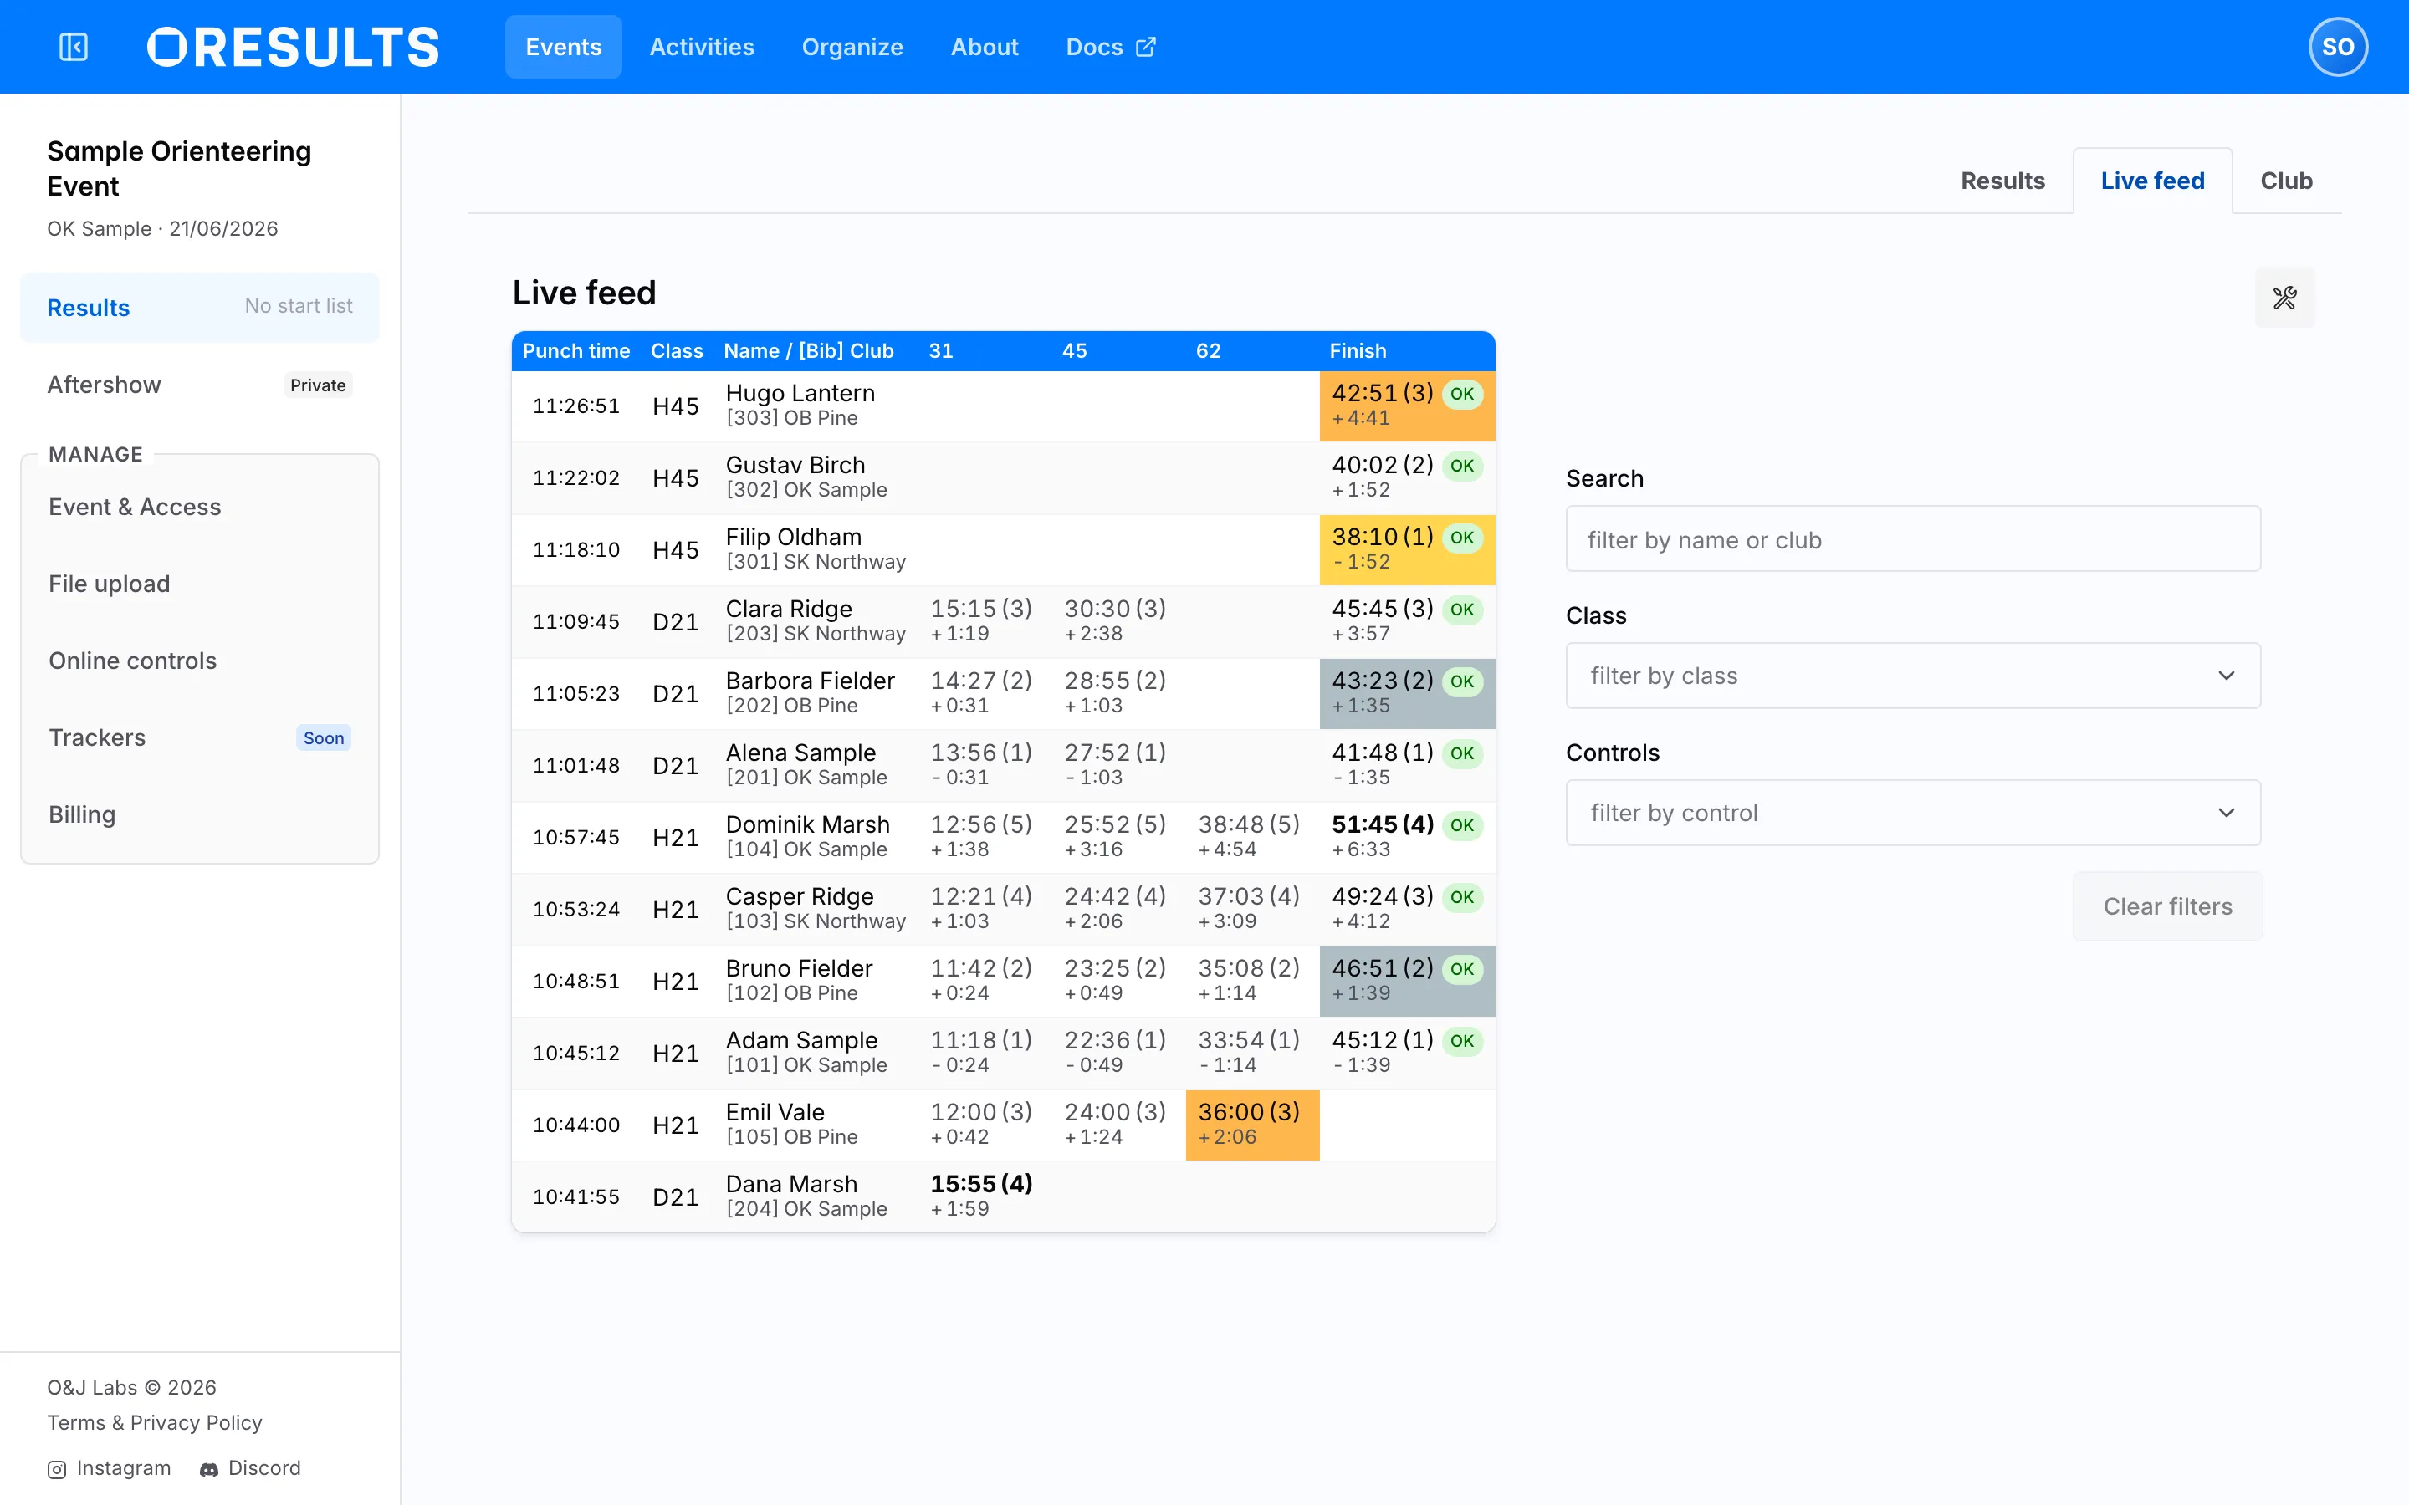Open Aftershow in the sidebar
The image size is (2409, 1505).
[199, 385]
